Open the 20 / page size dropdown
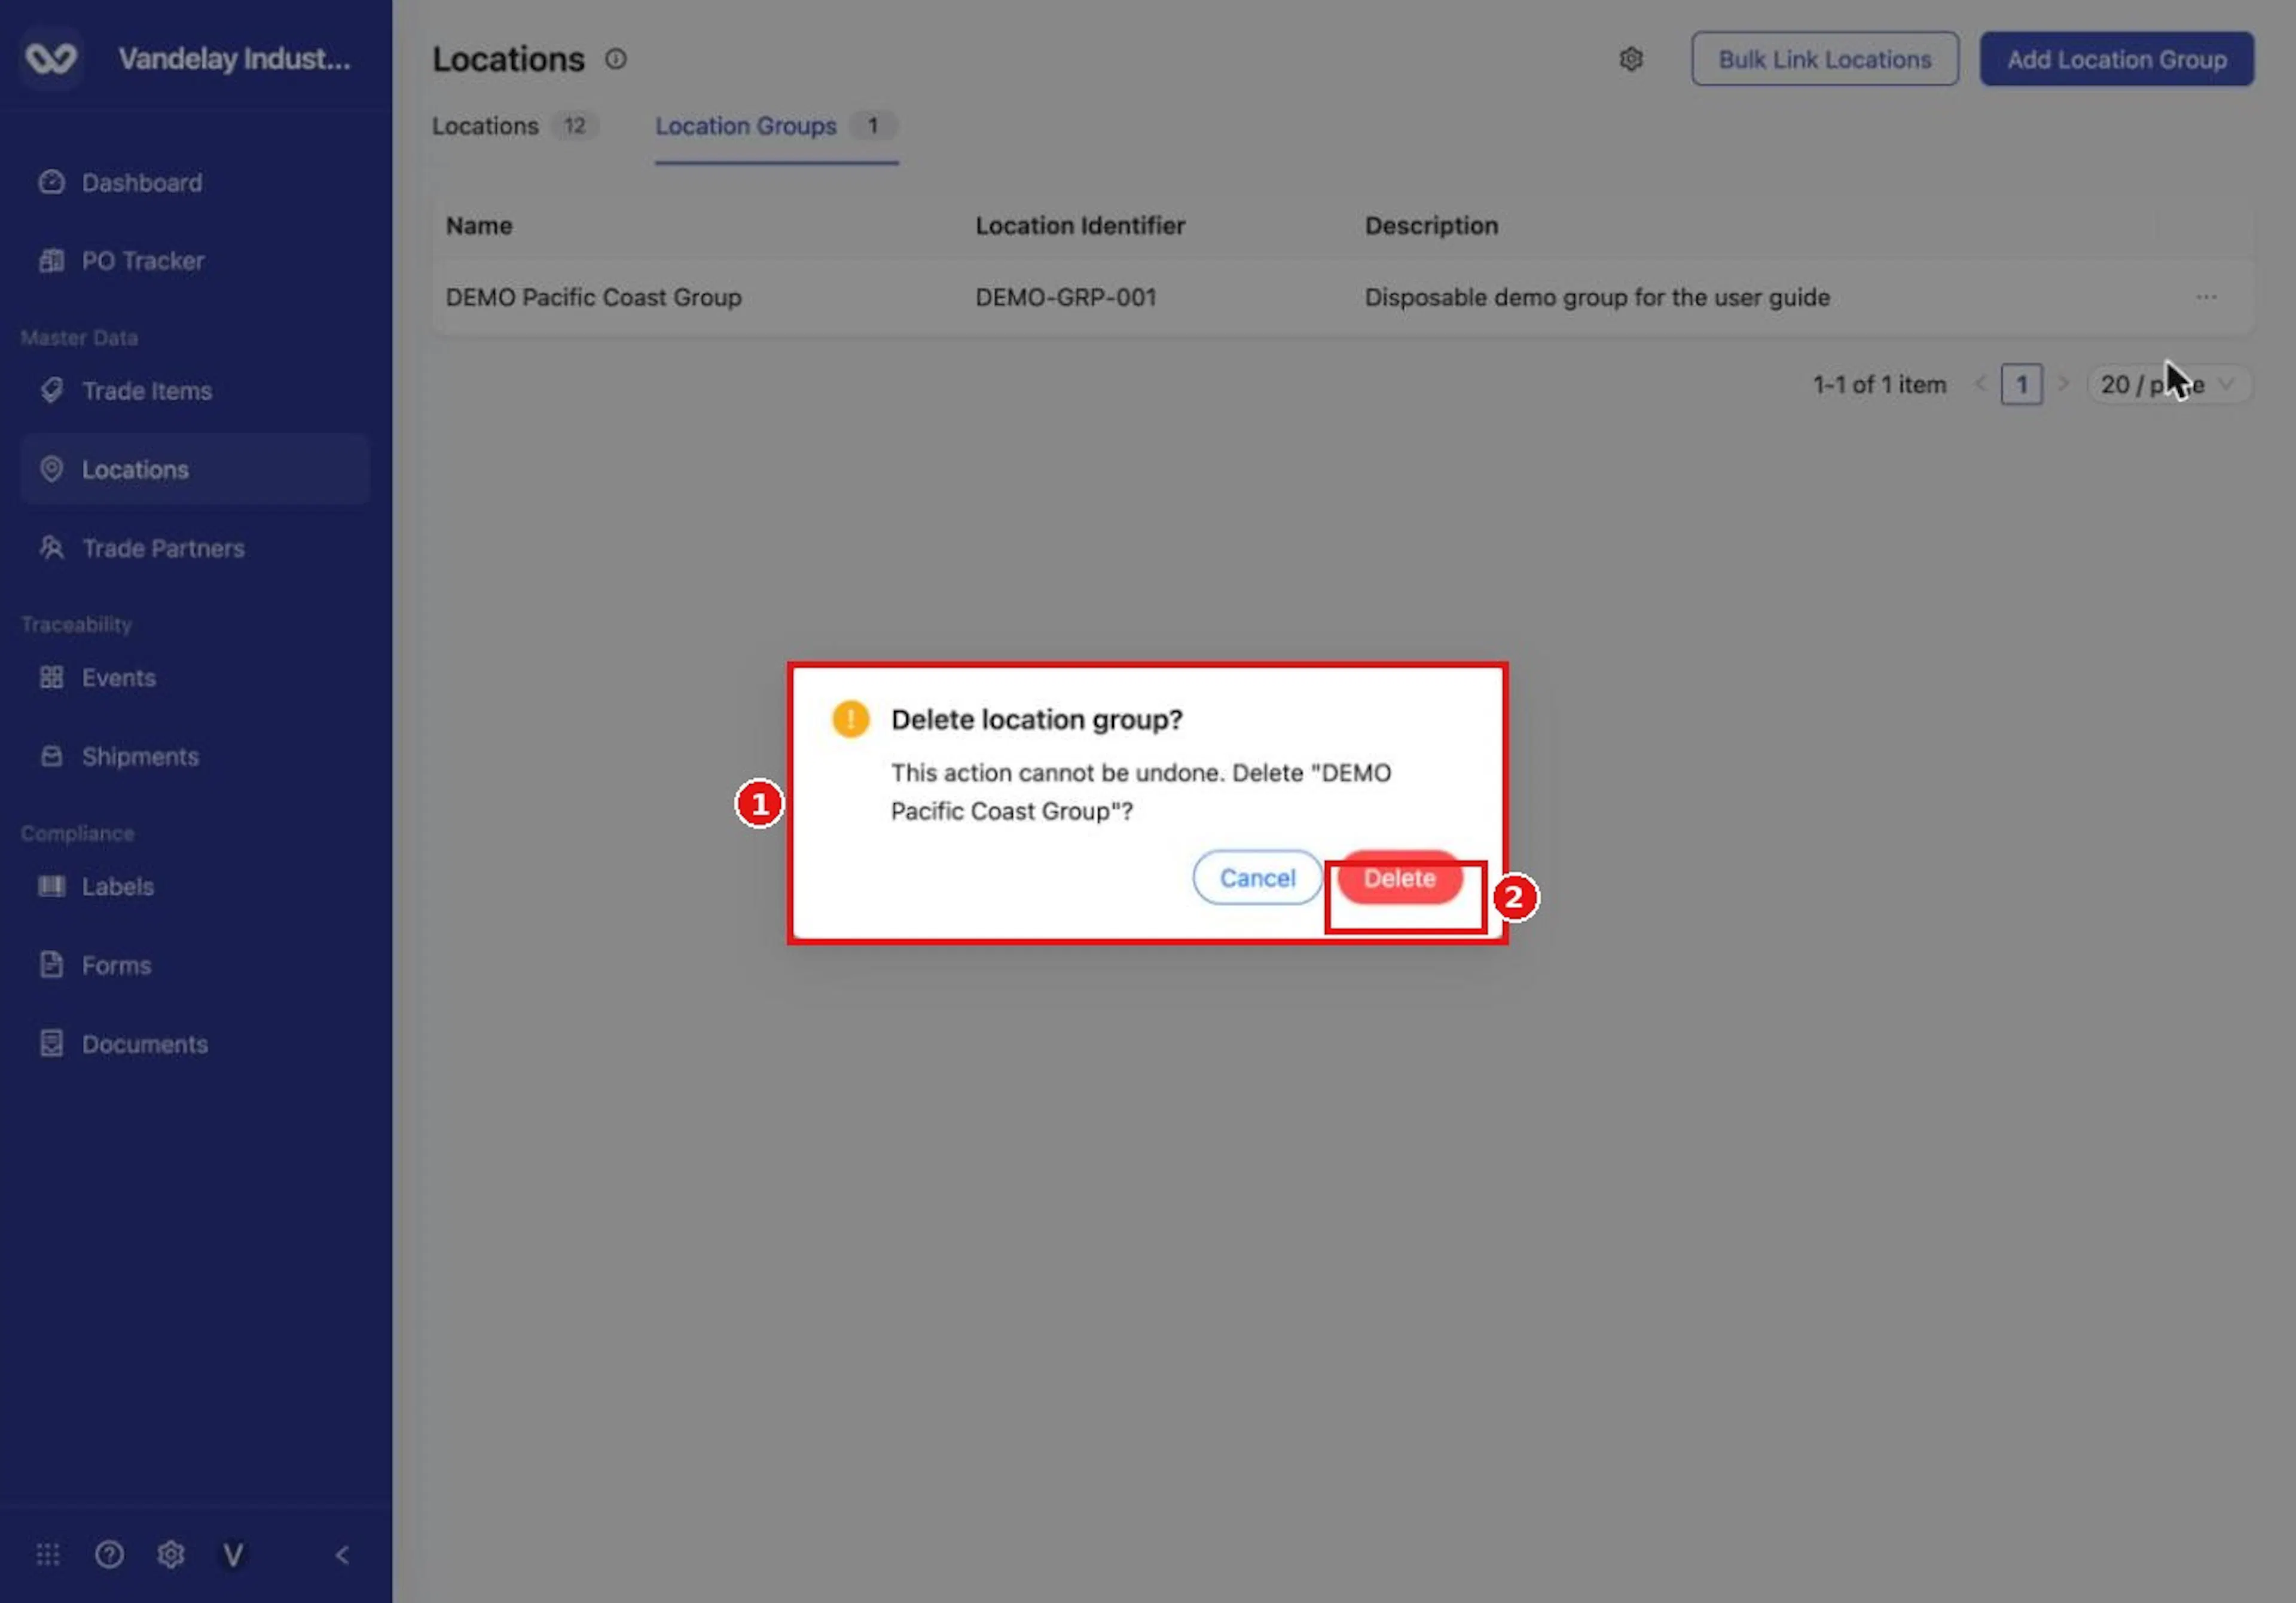This screenshot has height=1603, width=2296. click(x=2169, y=385)
